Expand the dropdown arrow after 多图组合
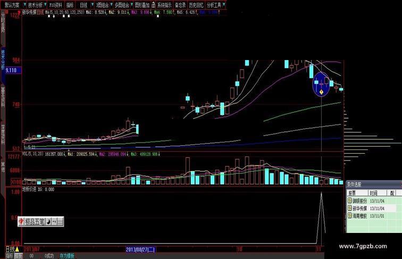402x259 pixels. 132,5
